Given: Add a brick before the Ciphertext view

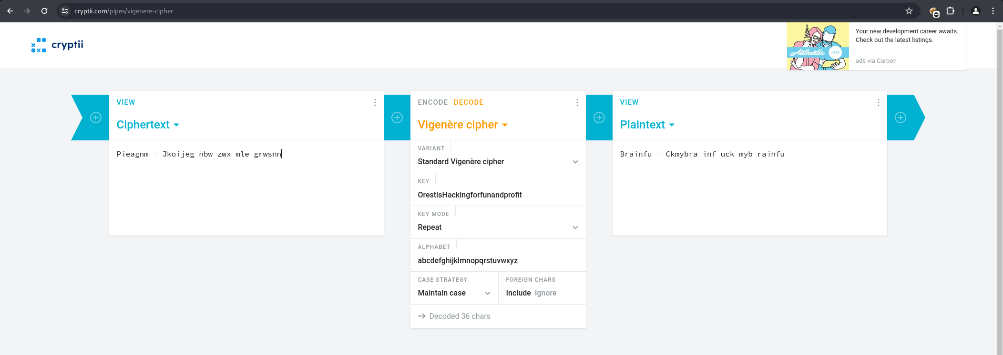Looking at the screenshot, I should 96,118.
